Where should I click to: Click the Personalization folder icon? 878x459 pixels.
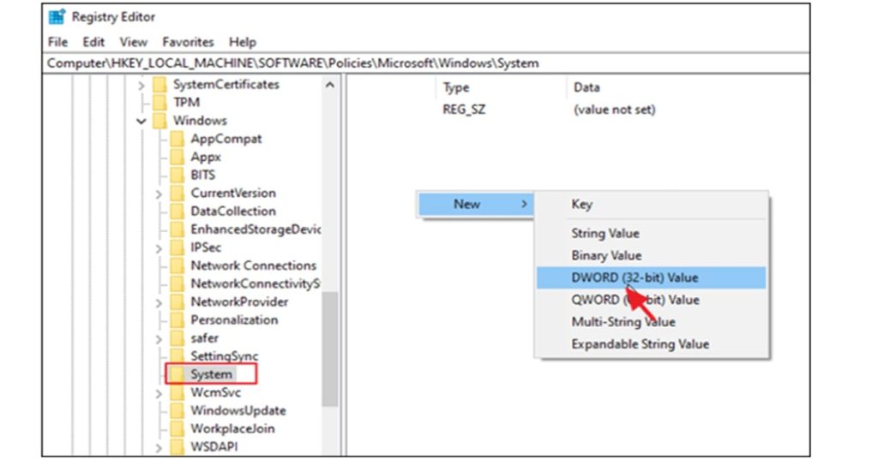[x=177, y=319]
